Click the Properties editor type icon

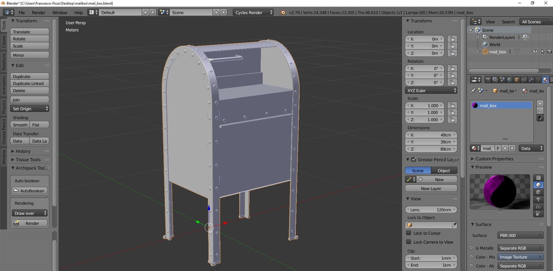pyautogui.click(x=476, y=80)
